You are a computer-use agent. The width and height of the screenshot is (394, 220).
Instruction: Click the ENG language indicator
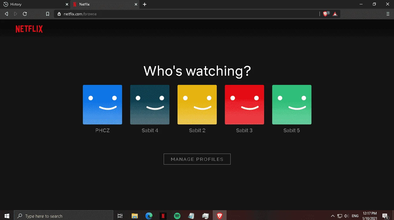pos(355,216)
